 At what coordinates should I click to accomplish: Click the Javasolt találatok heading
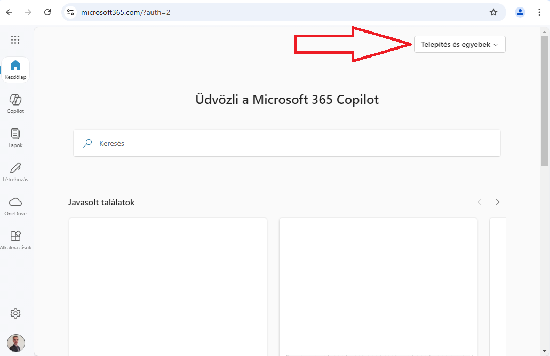[x=101, y=202]
